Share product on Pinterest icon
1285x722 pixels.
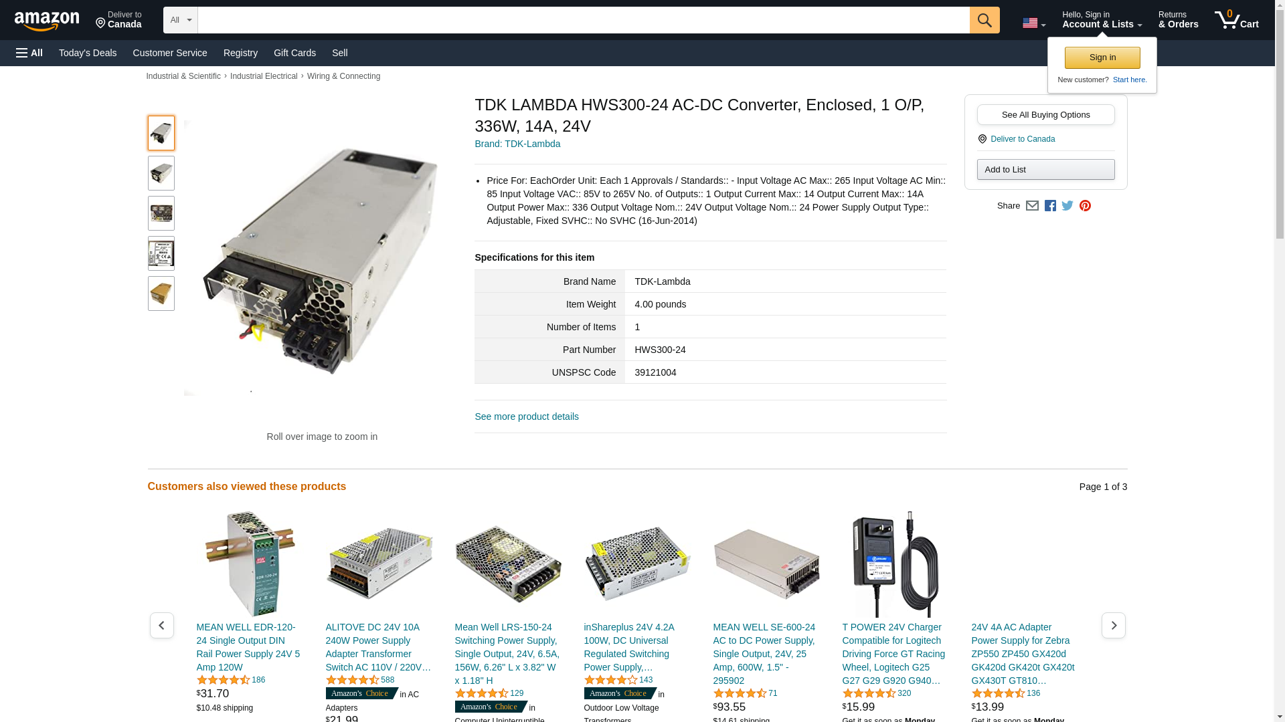1085,206
